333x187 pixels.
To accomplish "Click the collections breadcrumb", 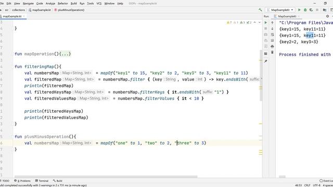I will pyautogui.click(x=18, y=10).
